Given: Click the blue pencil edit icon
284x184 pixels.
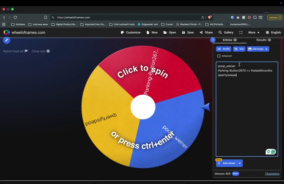Looking at the screenshot, I should click(6, 40).
